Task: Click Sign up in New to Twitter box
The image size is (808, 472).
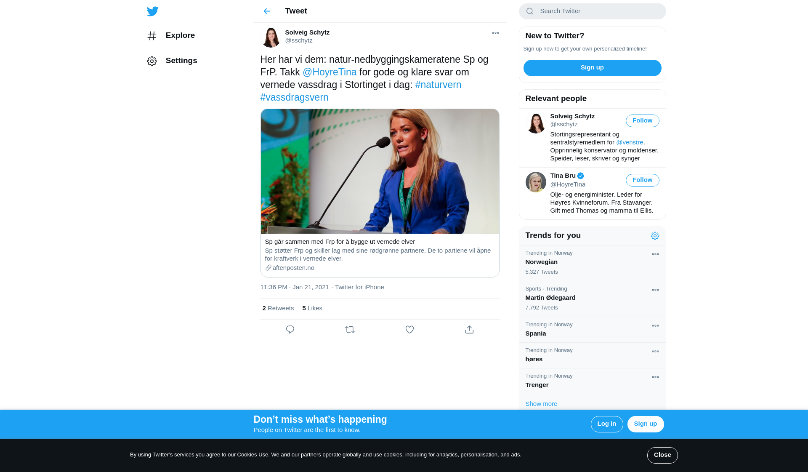Action: point(592,68)
